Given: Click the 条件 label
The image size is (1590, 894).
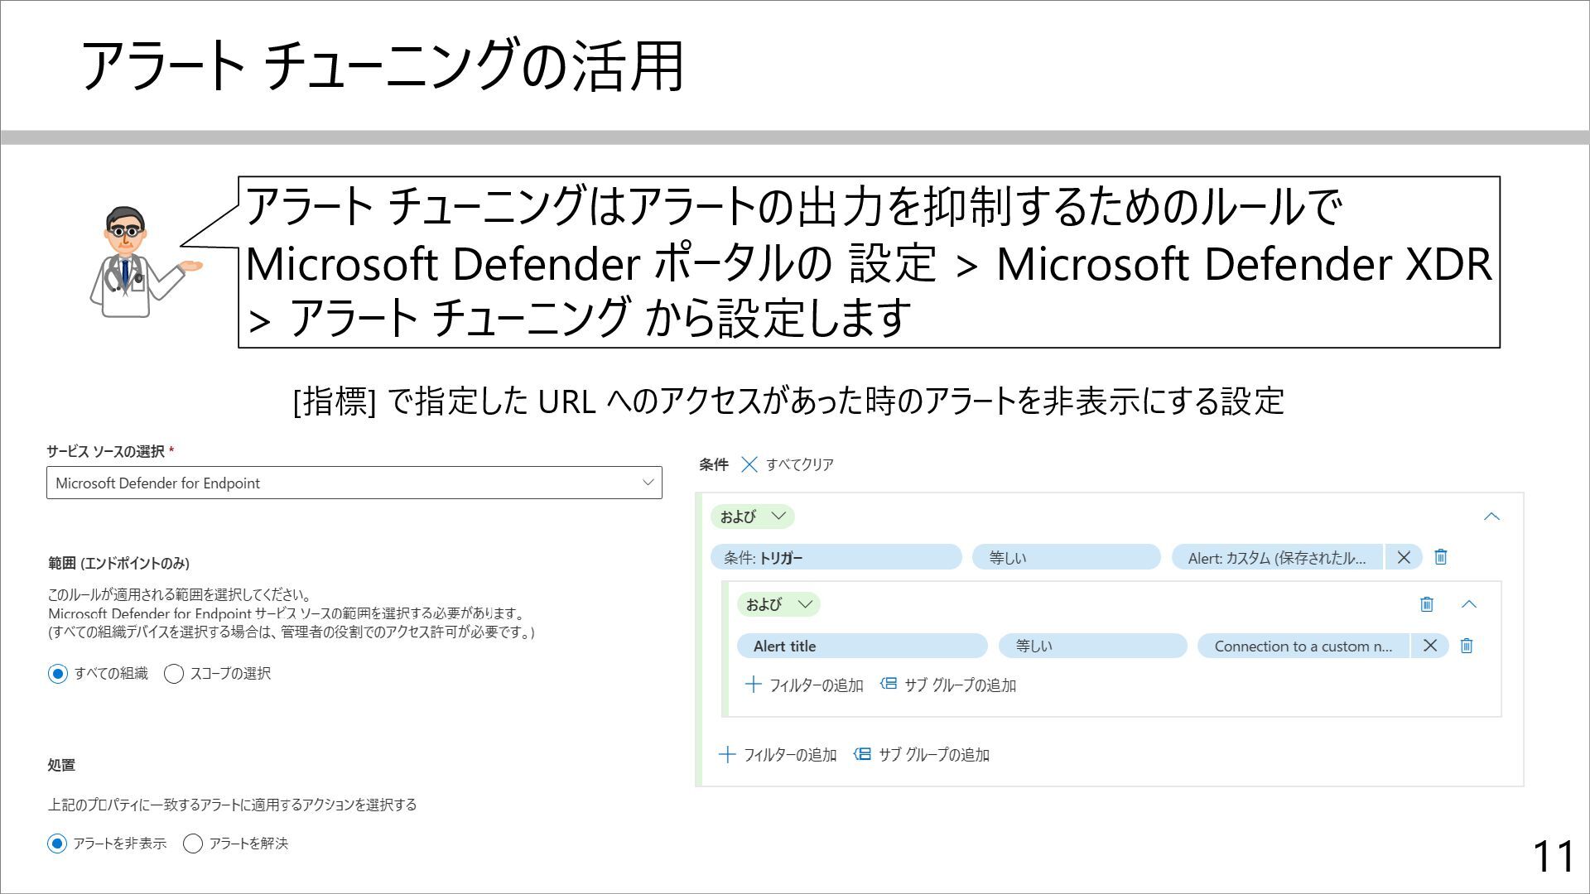Looking at the screenshot, I should (714, 464).
